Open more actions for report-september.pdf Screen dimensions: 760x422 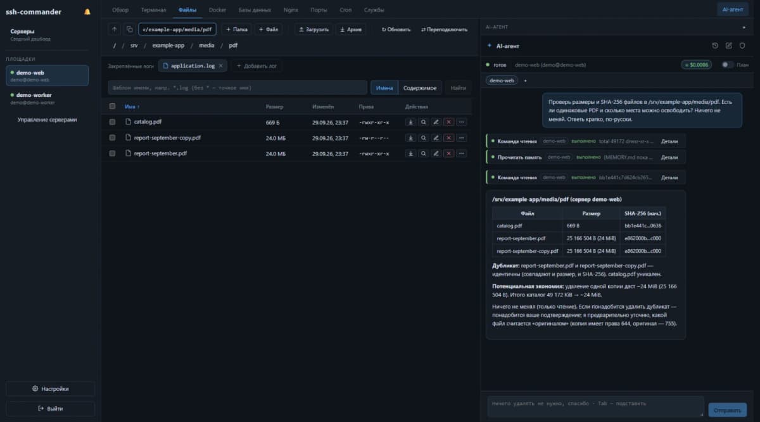tap(462, 153)
